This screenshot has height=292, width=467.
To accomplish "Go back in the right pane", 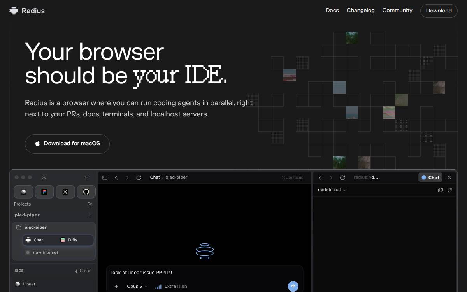I will pos(320,178).
